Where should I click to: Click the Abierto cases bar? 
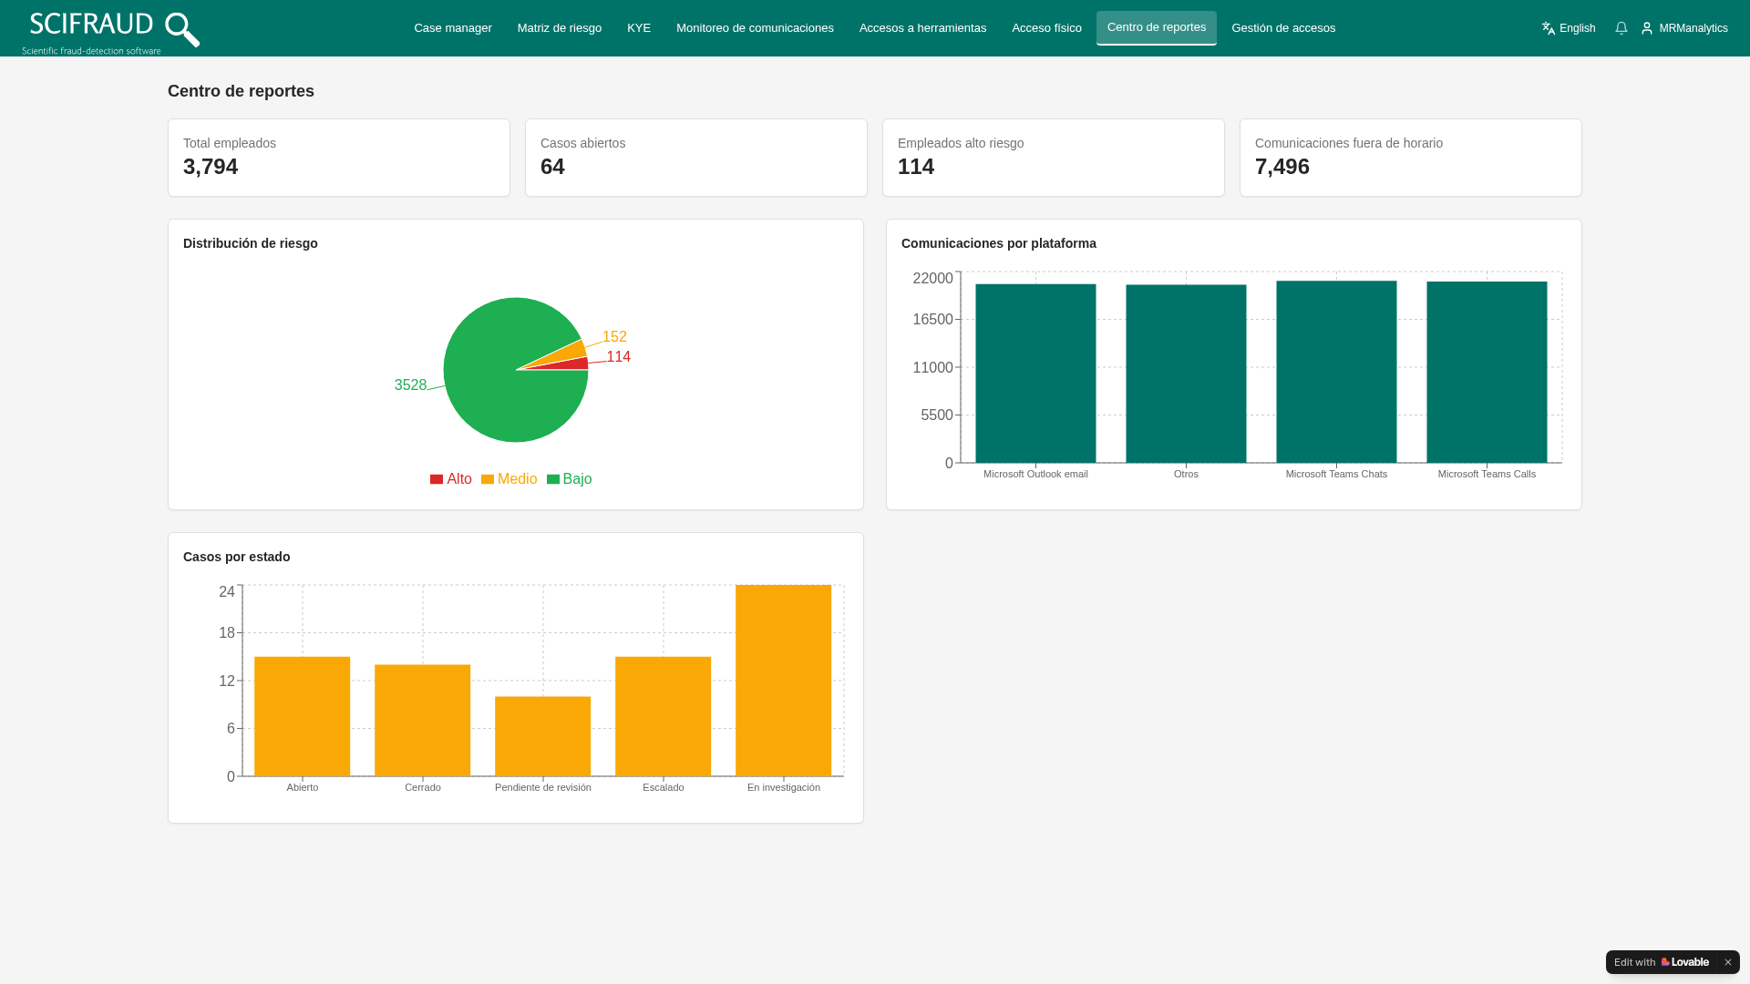pos(302,717)
